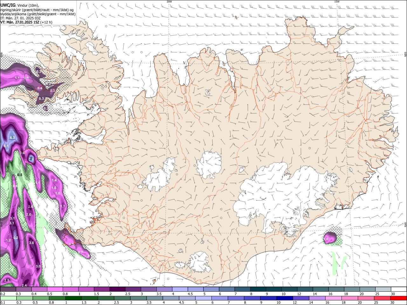This screenshot has height=305, width=407.
Task: Select the light grey 25–30 snow legend swatch
Action: [383, 289]
